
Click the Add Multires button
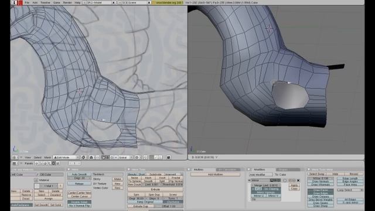215,175
